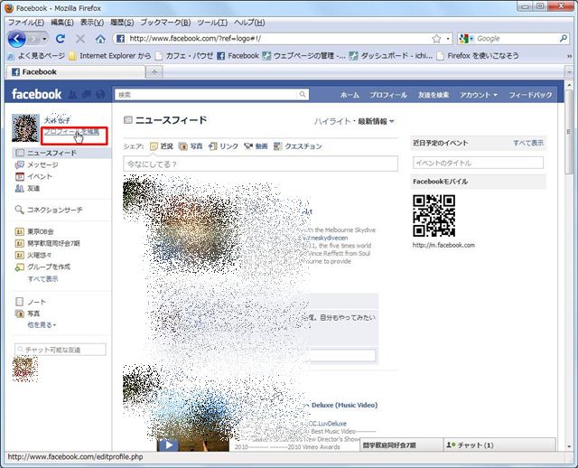Open the 表示 menu
578x468 pixels.
click(x=92, y=23)
